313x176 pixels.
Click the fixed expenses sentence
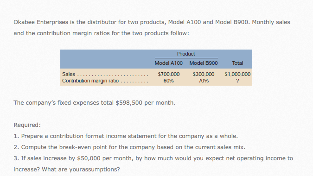pos(95,103)
